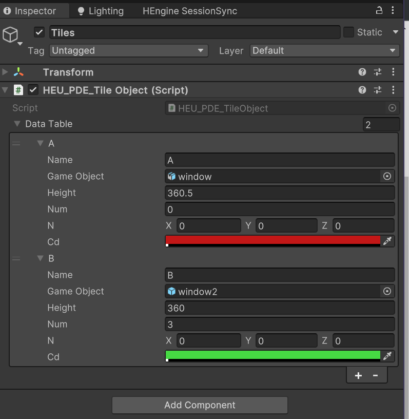Collapse the HEU_PDE_Tile Object script component
Screen dimensions: 409x419
tap(5, 90)
